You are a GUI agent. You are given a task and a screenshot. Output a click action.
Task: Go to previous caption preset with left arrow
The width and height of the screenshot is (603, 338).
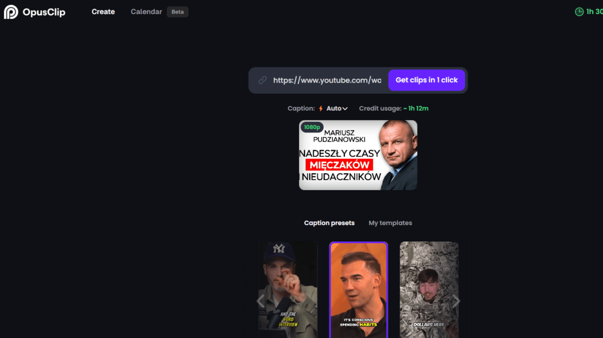[x=261, y=301]
